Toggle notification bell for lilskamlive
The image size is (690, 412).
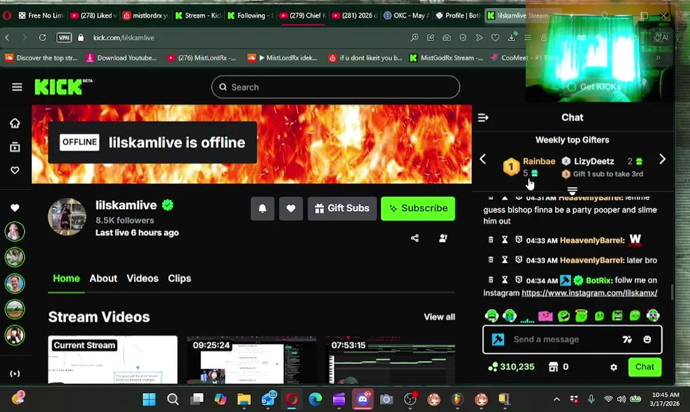coord(262,208)
